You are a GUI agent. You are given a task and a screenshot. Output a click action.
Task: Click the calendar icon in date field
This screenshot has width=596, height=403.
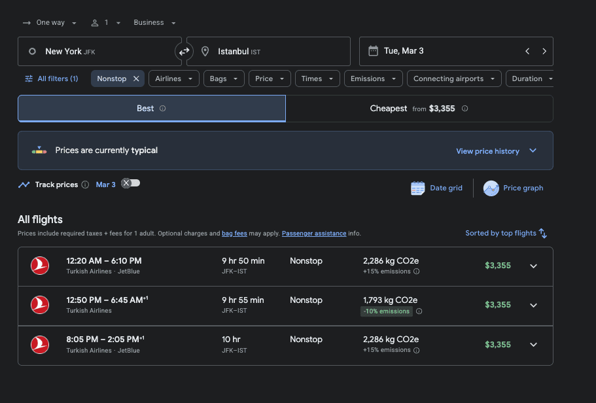pyautogui.click(x=374, y=51)
